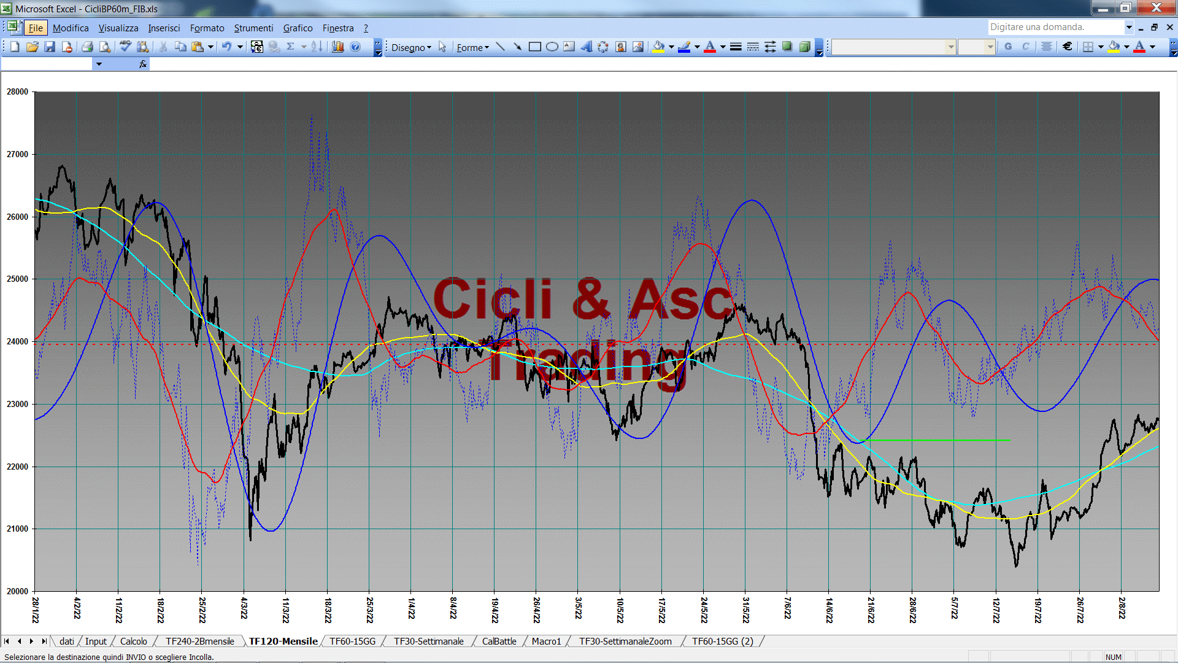Undo the last action
Screen dimensions: 1178x663
[x=227, y=47]
